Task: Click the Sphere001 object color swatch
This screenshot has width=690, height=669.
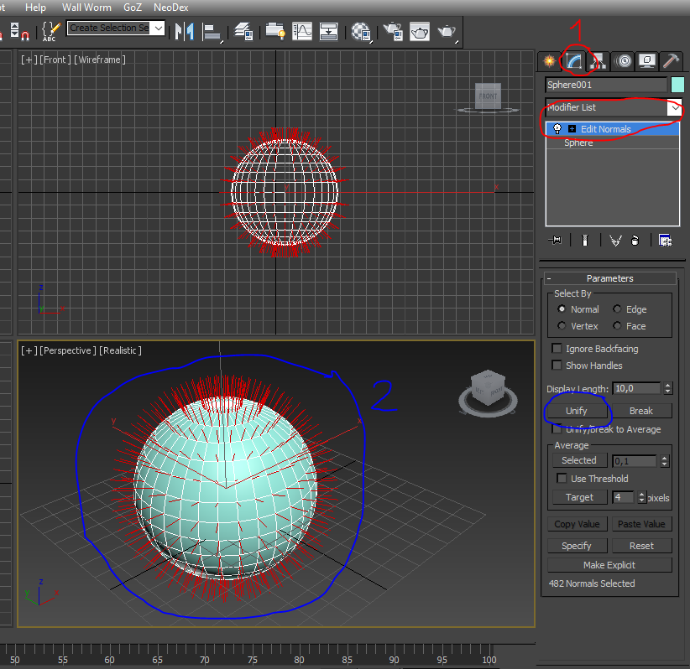Action: tap(677, 85)
